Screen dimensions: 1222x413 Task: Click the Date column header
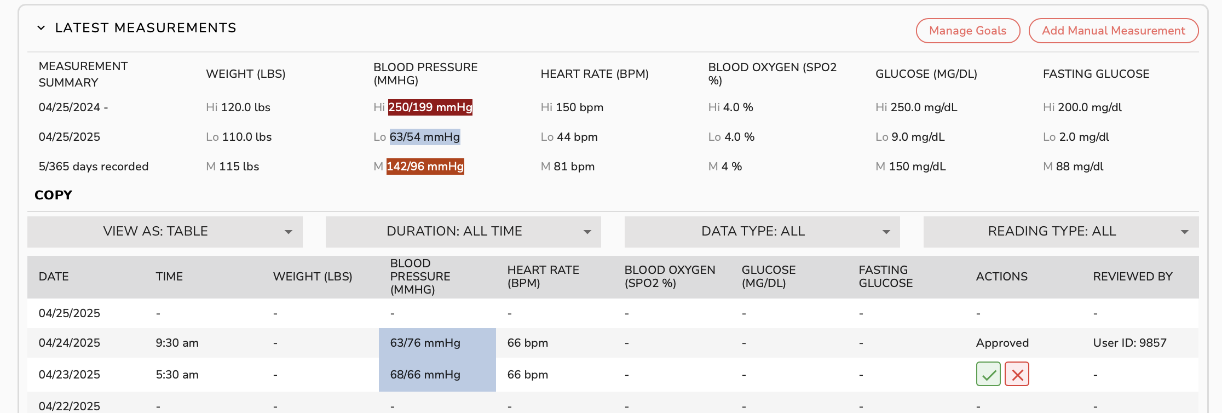[54, 277]
